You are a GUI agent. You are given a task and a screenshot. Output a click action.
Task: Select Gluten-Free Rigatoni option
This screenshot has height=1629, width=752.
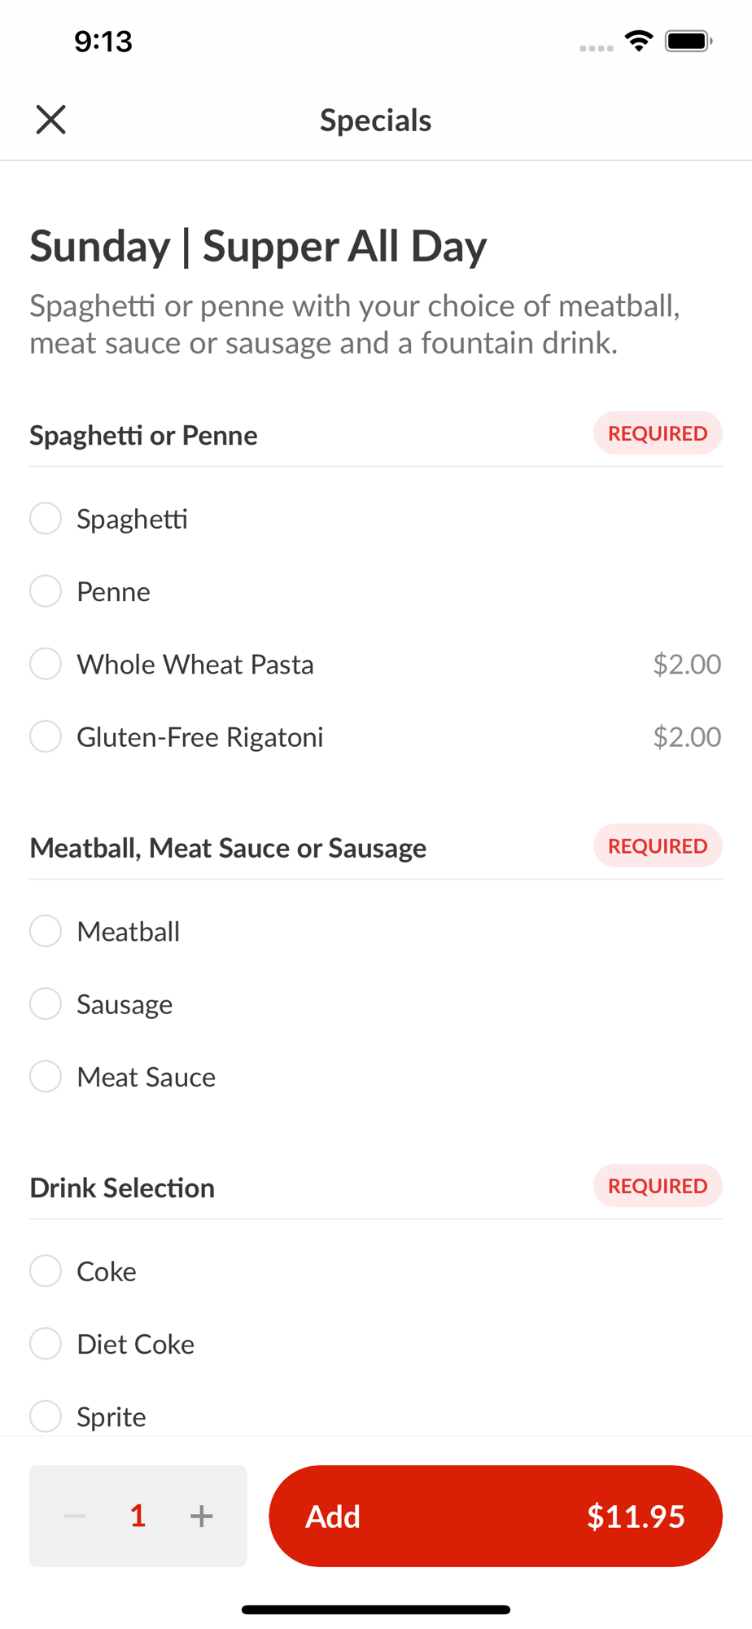pos(46,736)
